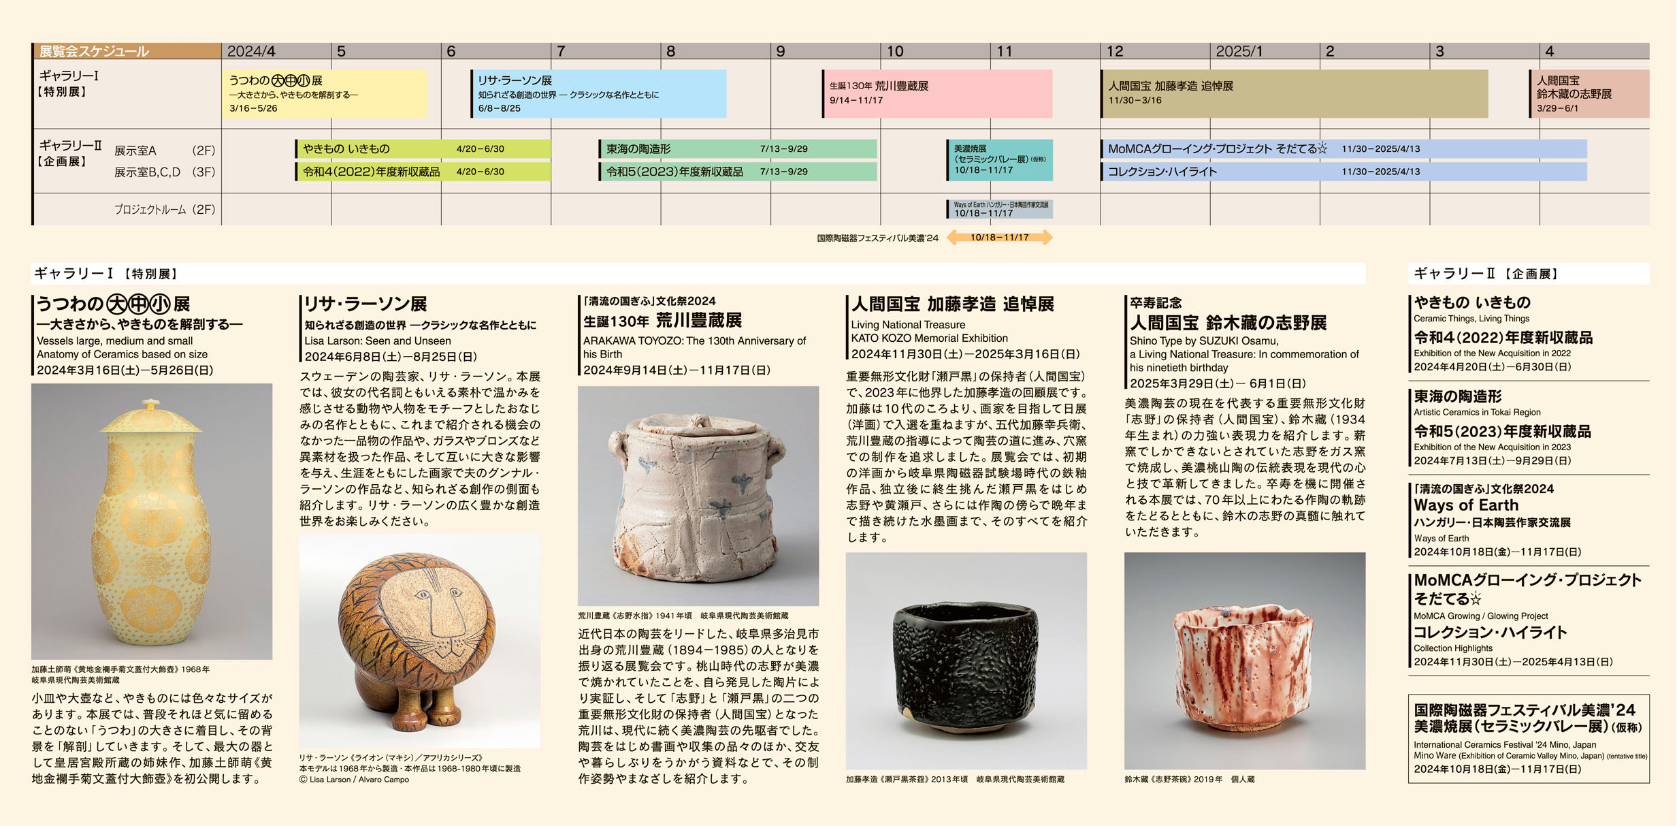Click the 卒寿記念 label above 鈴木藏 title
The width and height of the screenshot is (1677, 826).
coord(1156,302)
